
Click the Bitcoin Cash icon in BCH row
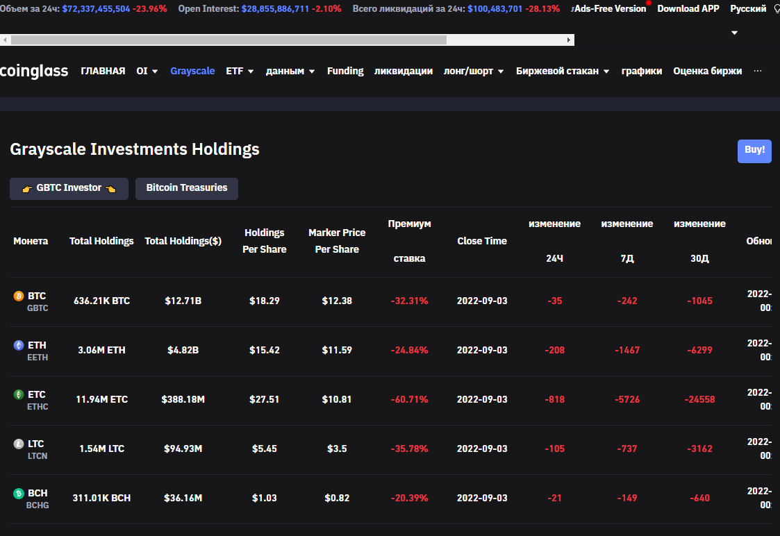click(18, 493)
